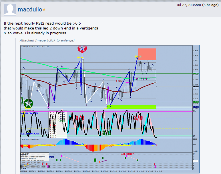Click the W.E.LOWER>1.1752 level label
The height and width of the screenshot is (174, 221).
click(x=29, y=134)
